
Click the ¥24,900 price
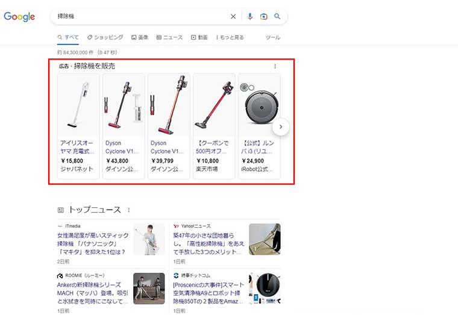253,161
